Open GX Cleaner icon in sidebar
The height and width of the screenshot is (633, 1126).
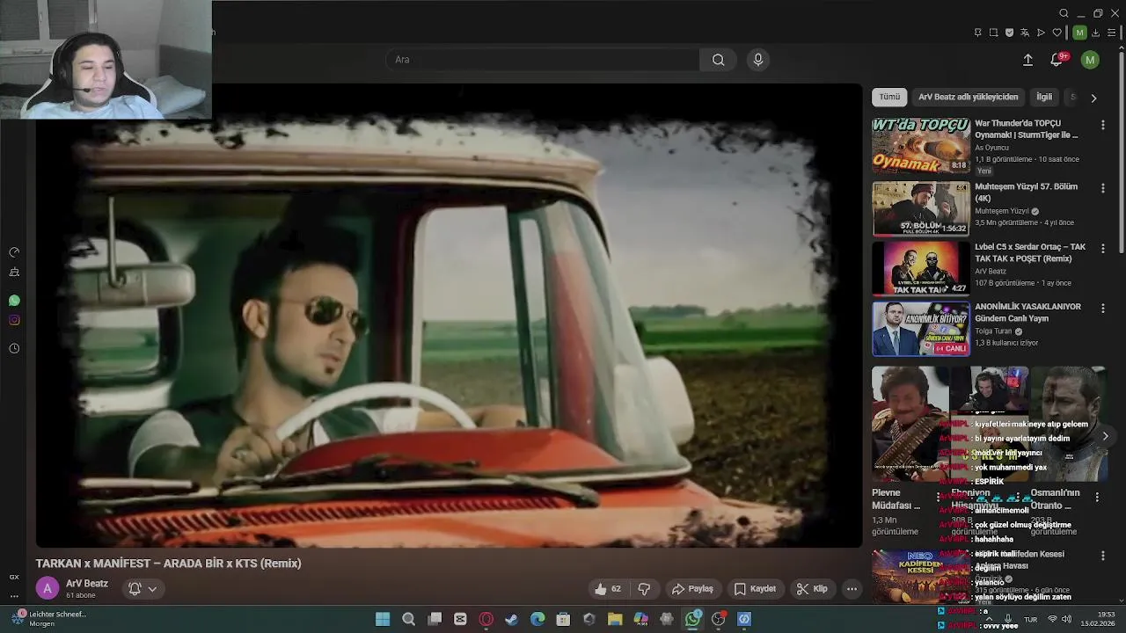point(14,273)
